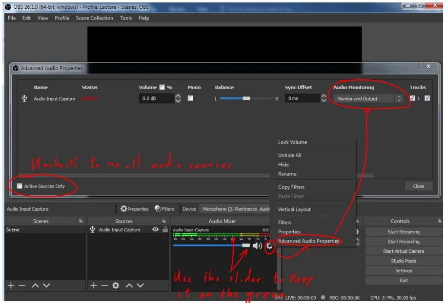Screen dimensions: 446x303
Task: Move source down with down arrow
Action: [141, 285]
